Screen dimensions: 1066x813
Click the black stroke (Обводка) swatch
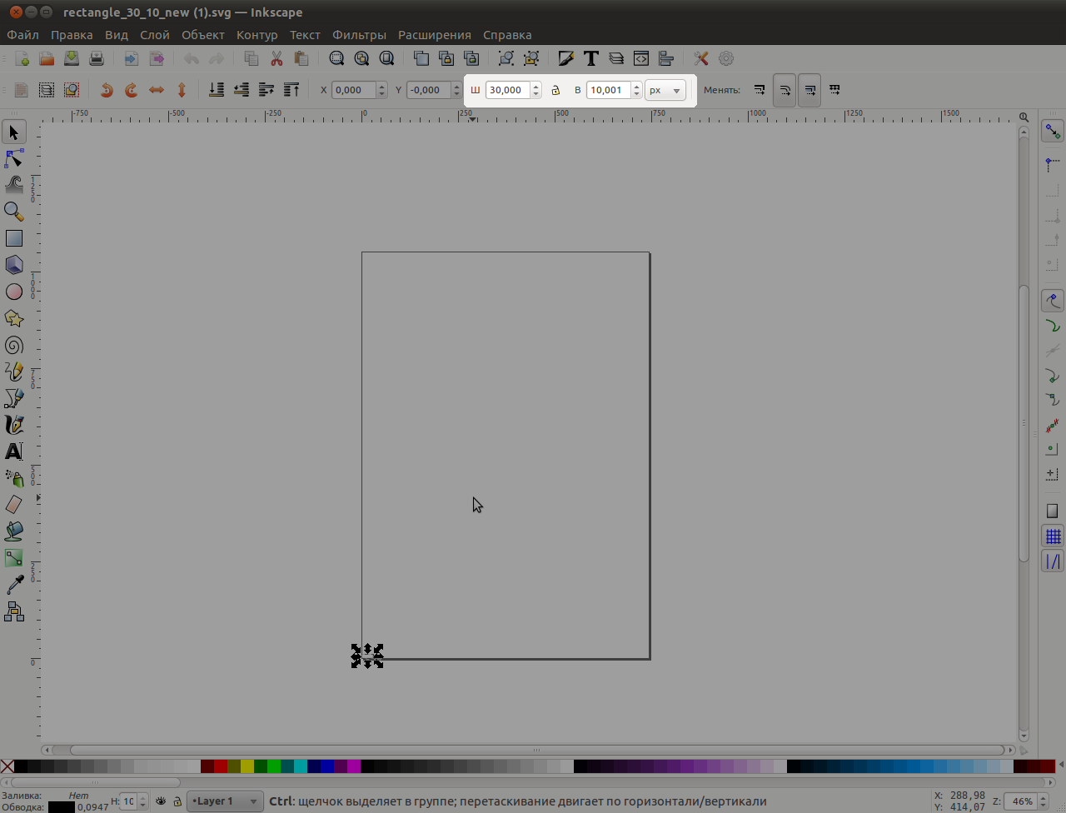coord(62,807)
